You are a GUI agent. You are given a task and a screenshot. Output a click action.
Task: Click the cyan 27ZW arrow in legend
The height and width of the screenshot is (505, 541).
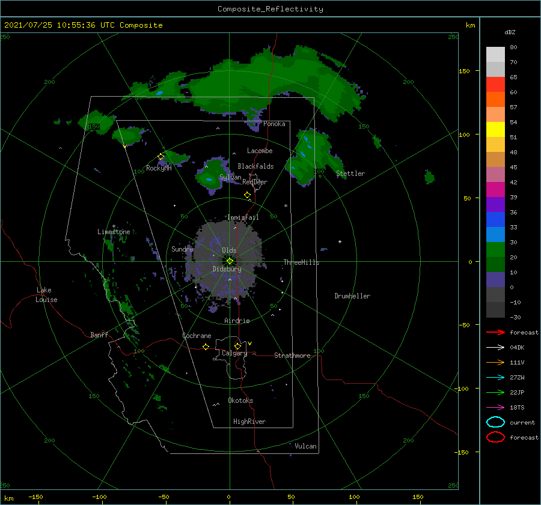pos(495,378)
